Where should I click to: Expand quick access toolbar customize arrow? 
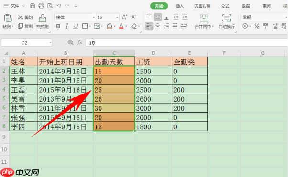click(x=76, y=6)
